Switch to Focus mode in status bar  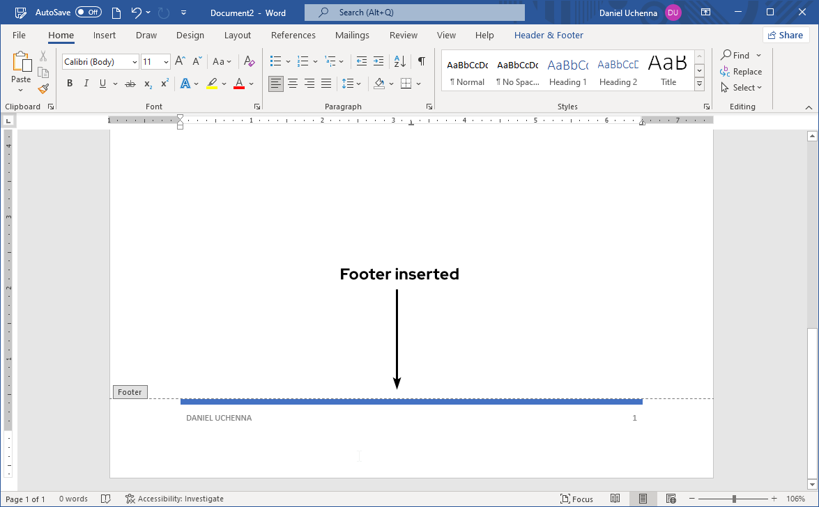tap(577, 499)
